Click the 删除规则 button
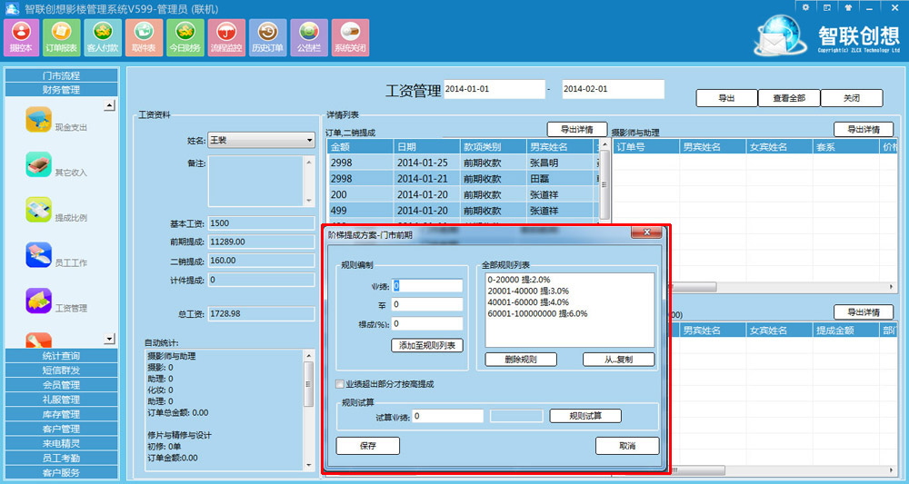Image resolution: width=909 pixels, height=484 pixels. pos(521,360)
